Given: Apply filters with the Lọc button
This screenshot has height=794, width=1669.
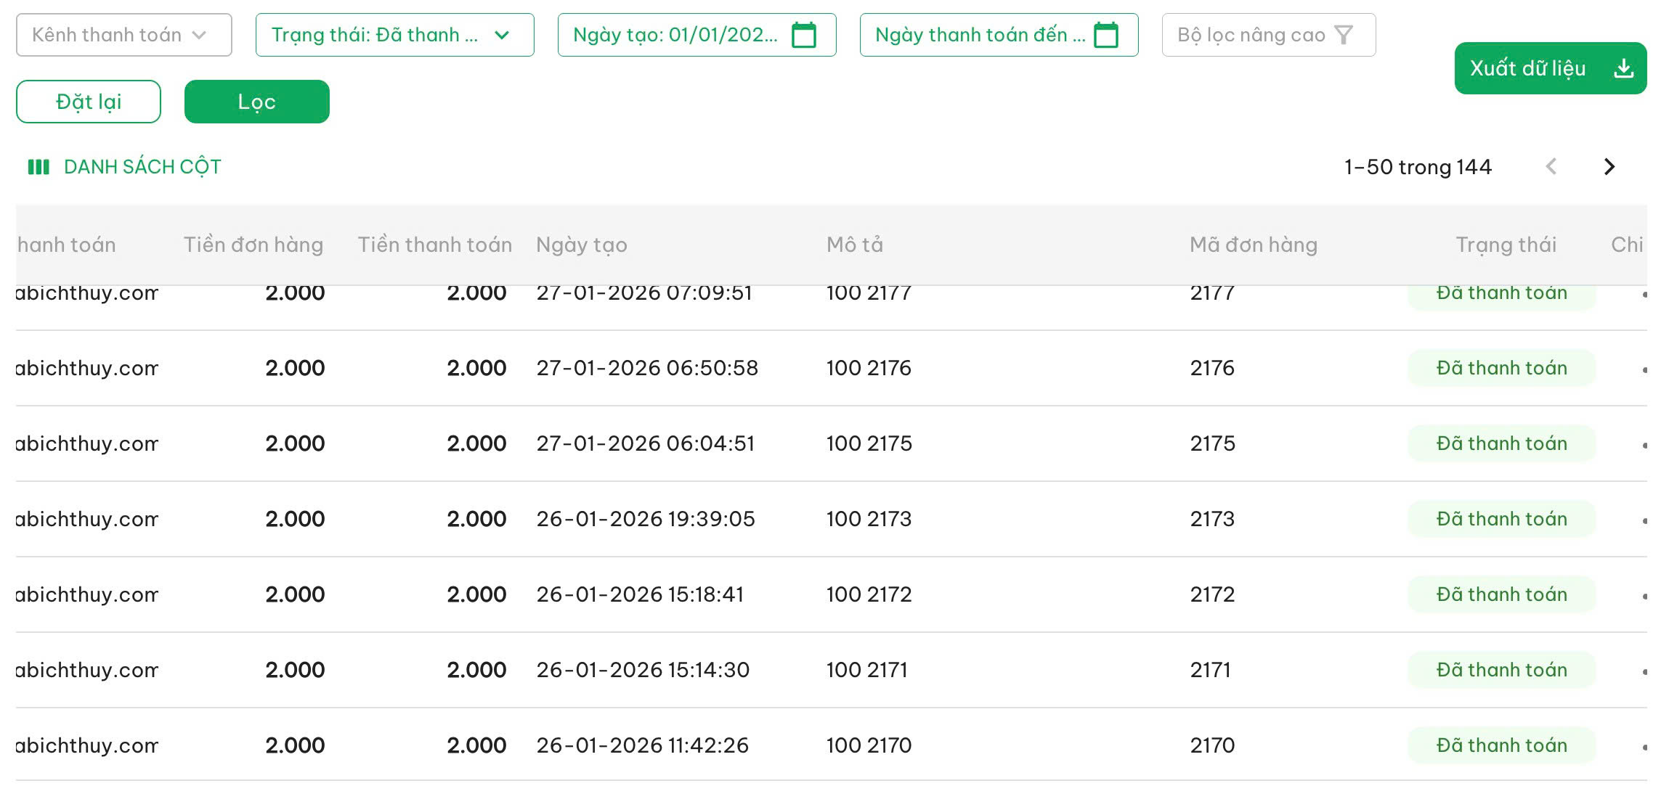Looking at the screenshot, I should [x=256, y=102].
